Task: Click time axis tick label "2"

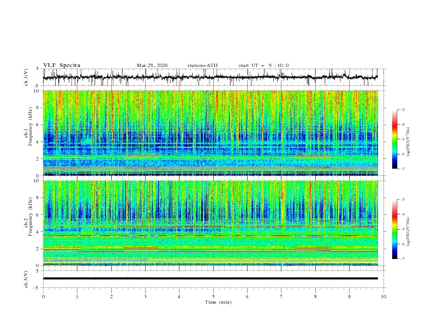Action: coord(111,297)
